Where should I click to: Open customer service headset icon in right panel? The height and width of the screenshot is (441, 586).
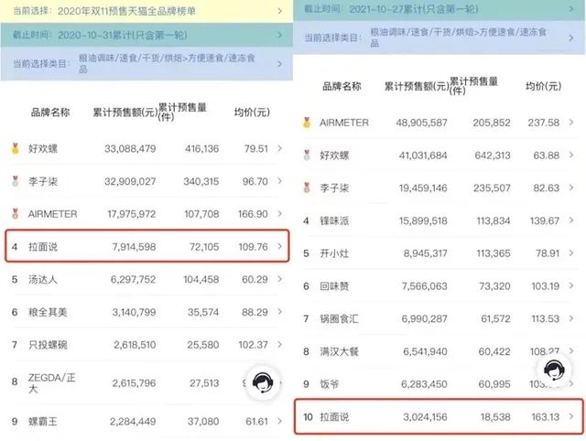tap(554, 370)
